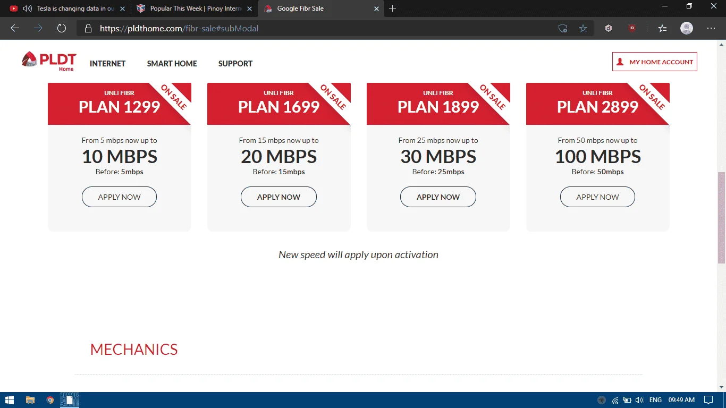726x408 pixels.
Task: Click 'From 25 mbps now up to' text
Action: (x=438, y=141)
